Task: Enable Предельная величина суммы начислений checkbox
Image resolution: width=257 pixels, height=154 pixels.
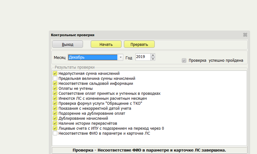Action: [x=55, y=78]
